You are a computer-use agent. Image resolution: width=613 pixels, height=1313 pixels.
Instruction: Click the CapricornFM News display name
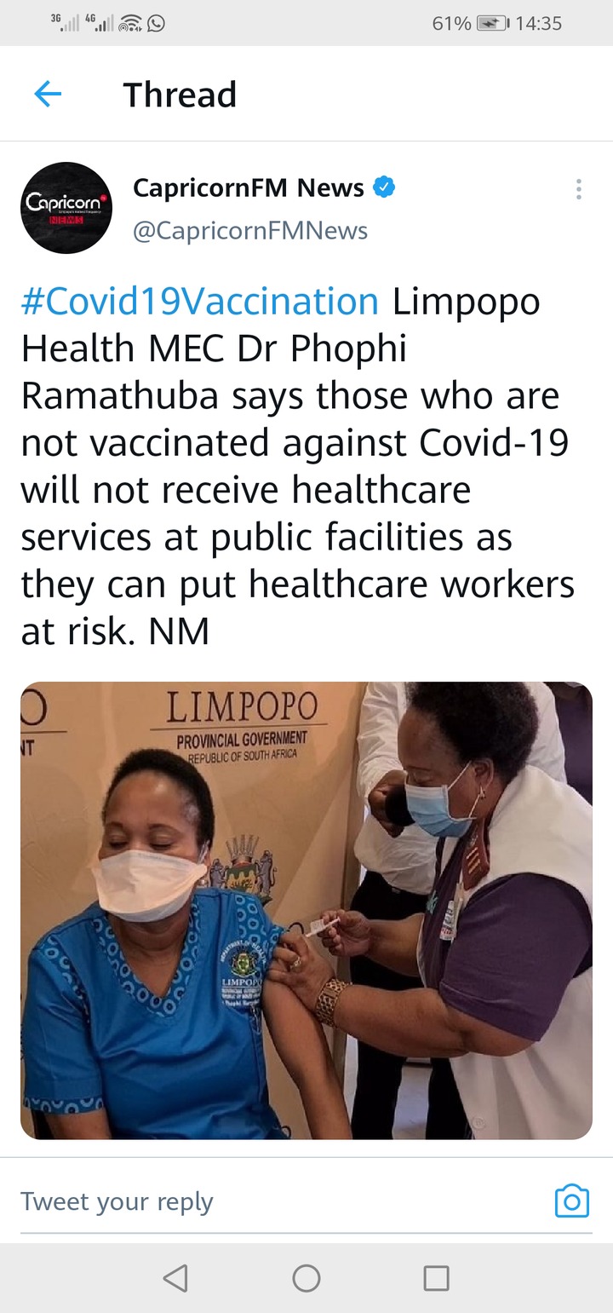point(249,187)
